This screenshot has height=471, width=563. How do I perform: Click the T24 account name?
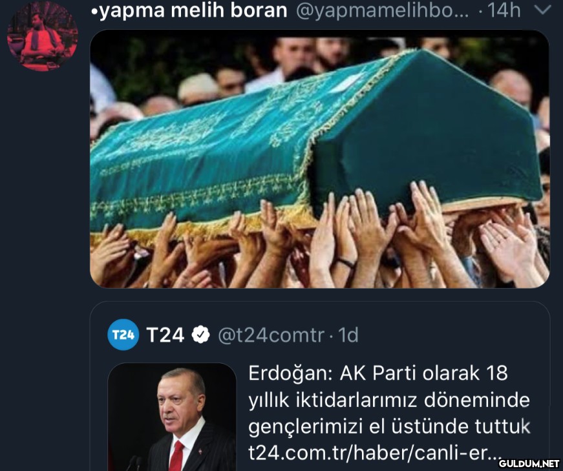click(x=165, y=335)
